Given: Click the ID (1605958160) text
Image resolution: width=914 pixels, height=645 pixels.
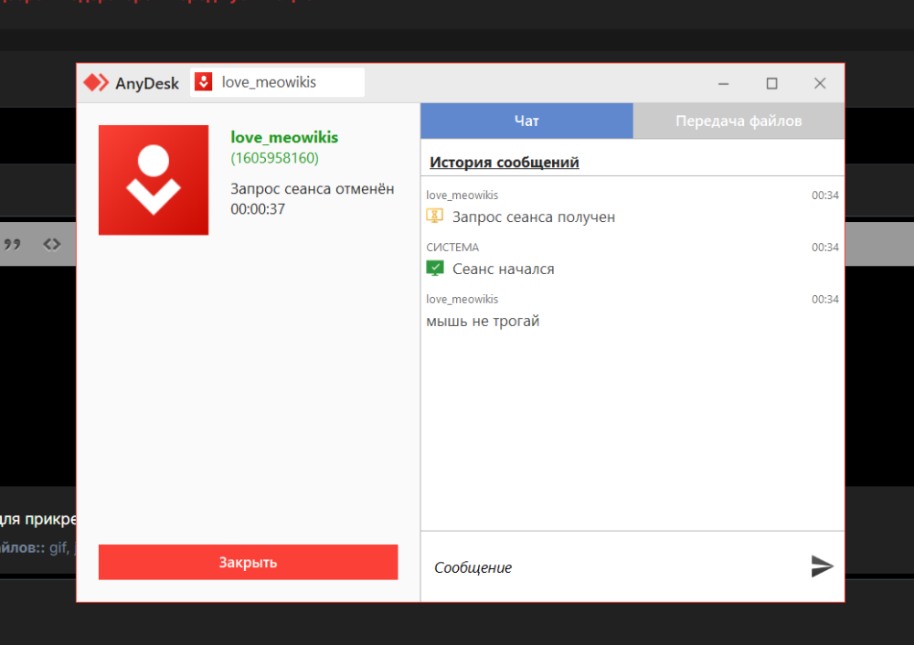Looking at the screenshot, I should click(274, 158).
